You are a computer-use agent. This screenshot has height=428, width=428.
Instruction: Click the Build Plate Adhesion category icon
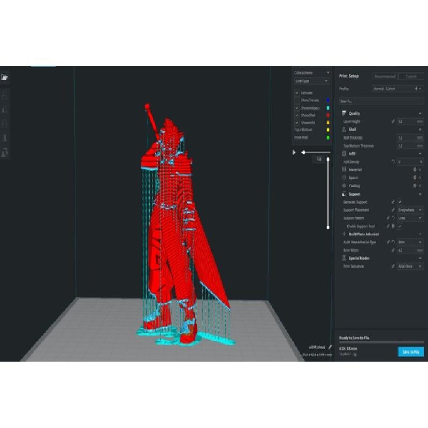pos(344,234)
